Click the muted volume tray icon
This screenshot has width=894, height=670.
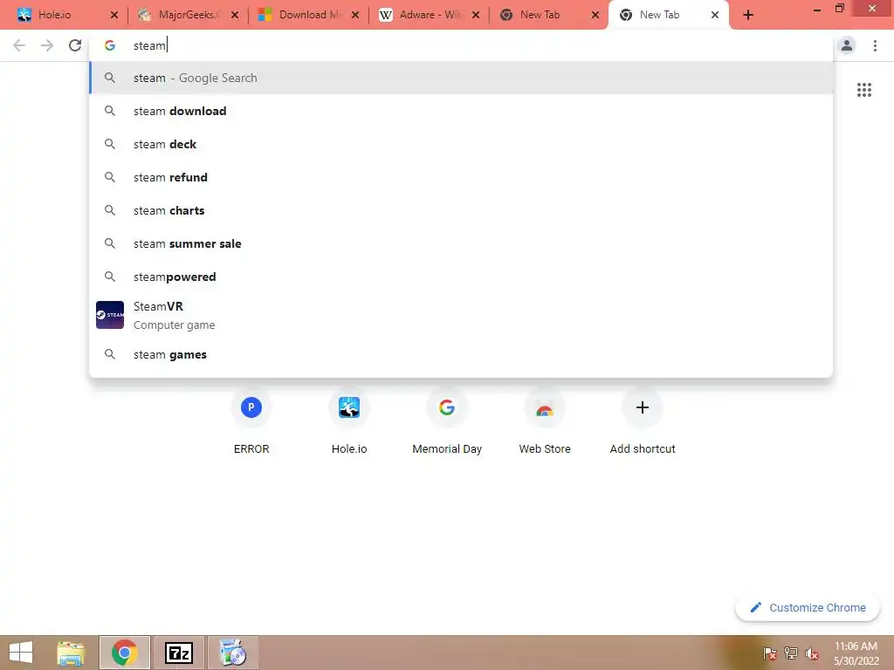pos(811,653)
